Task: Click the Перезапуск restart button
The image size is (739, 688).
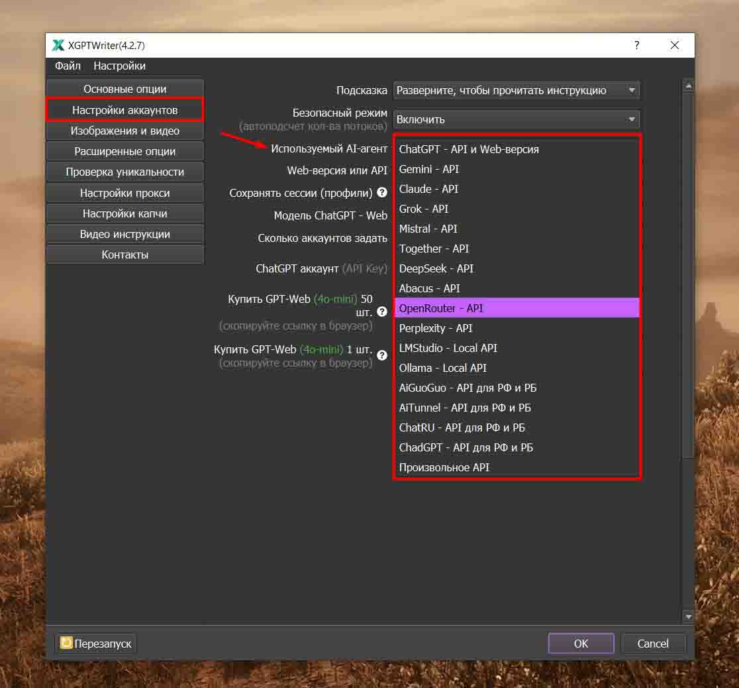Action: pyautogui.click(x=96, y=644)
